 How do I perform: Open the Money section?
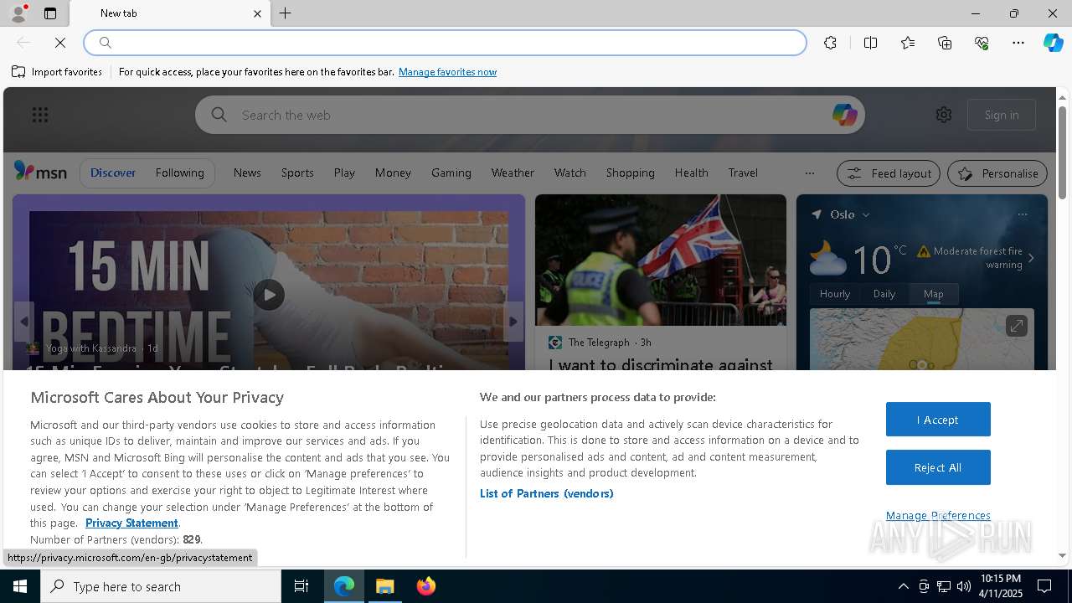(x=393, y=173)
